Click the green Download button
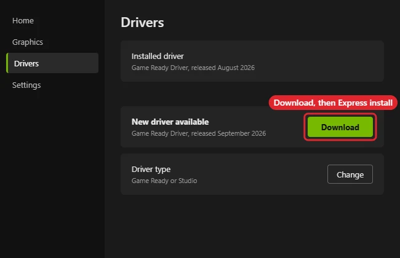The width and height of the screenshot is (400, 258). coord(340,127)
